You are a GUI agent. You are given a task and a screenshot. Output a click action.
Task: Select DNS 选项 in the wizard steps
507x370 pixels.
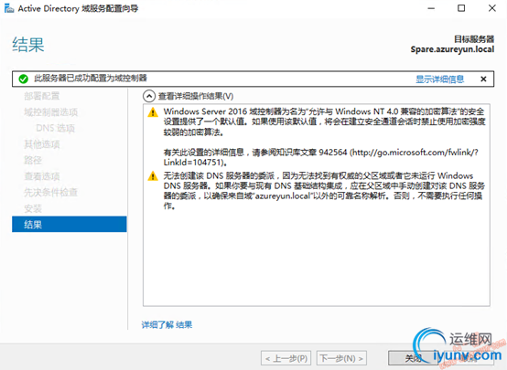click(x=55, y=128)
